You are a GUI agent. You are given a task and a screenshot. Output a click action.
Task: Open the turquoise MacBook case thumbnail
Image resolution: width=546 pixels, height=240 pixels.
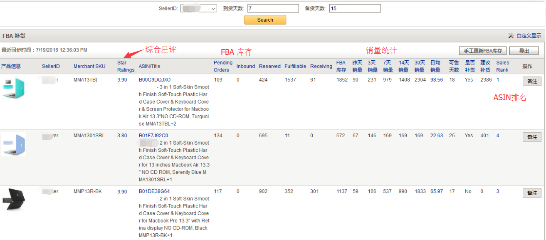pos(13,88)
